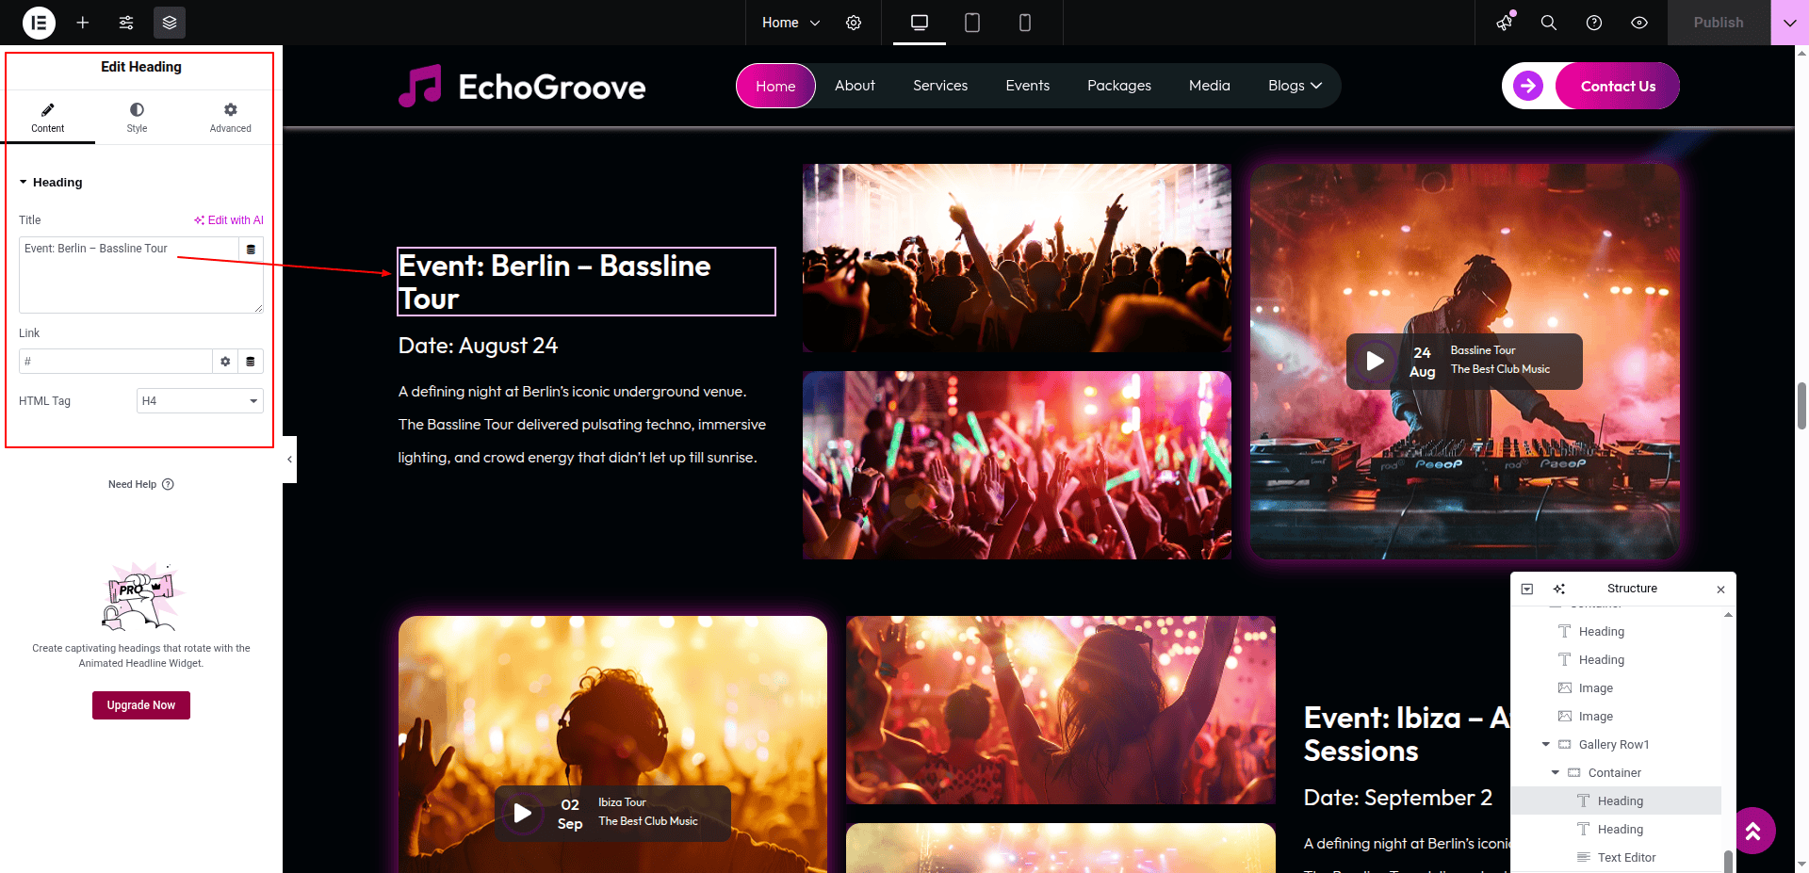Collapse Gallery Row1 in Structure tree

(1545, 745)
